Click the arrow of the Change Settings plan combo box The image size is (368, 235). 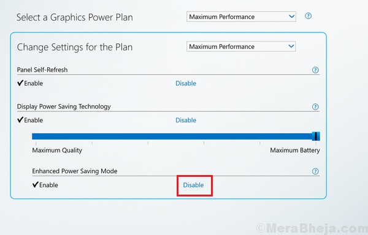coord(291,47)
